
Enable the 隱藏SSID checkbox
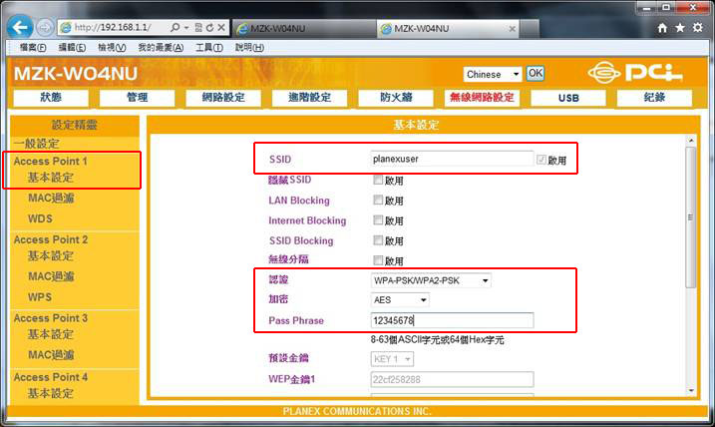pos(378,180)
